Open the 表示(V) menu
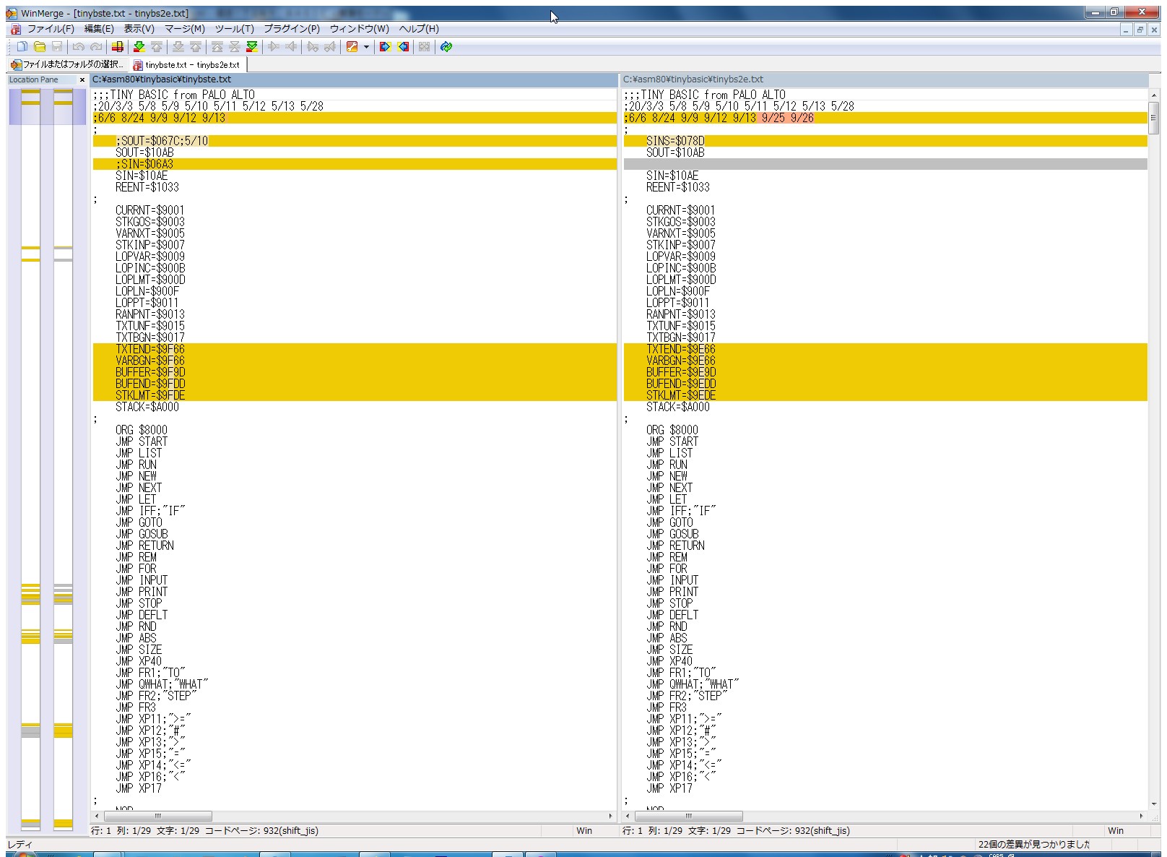 tap(139, 29)
